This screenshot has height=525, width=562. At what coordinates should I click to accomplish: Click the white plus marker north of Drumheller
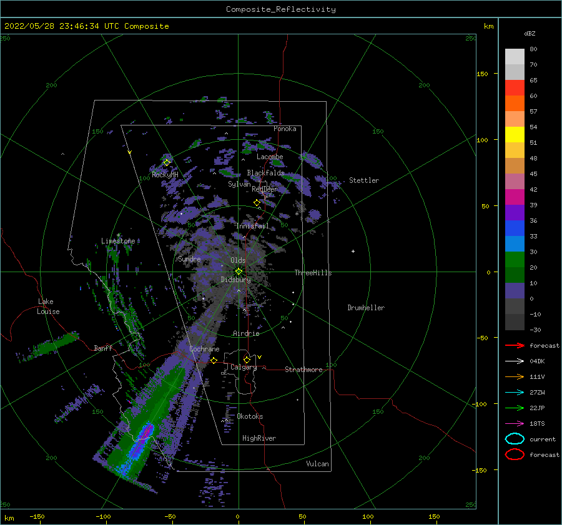click(353, 251)
